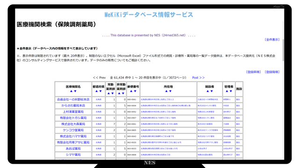Image resolution: width=299 pixels, height=168 pixels.
Task: Click the 施設 link in 株式会社ハマヤ薬局 row
Action: point(238,136)
